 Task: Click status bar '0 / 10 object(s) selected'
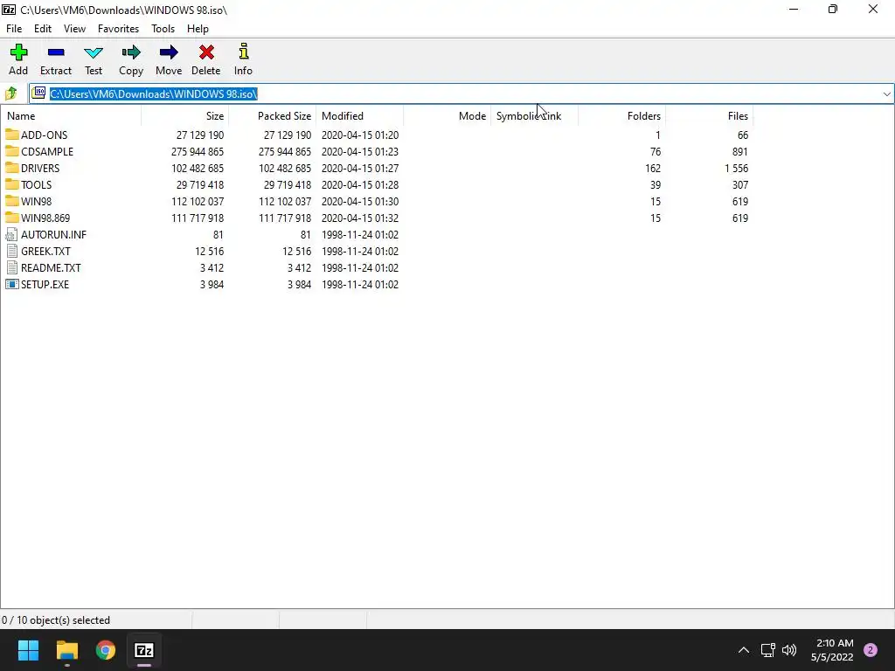(x=56, y=620)
